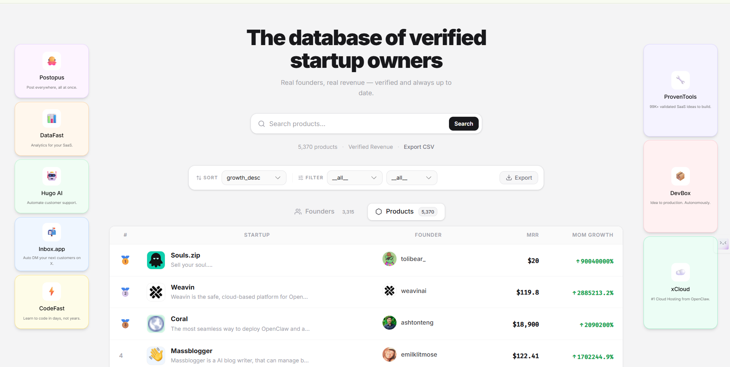Focus the Search products input field
Viewport: 730px width, 367px height.
(x=355, y=124)
